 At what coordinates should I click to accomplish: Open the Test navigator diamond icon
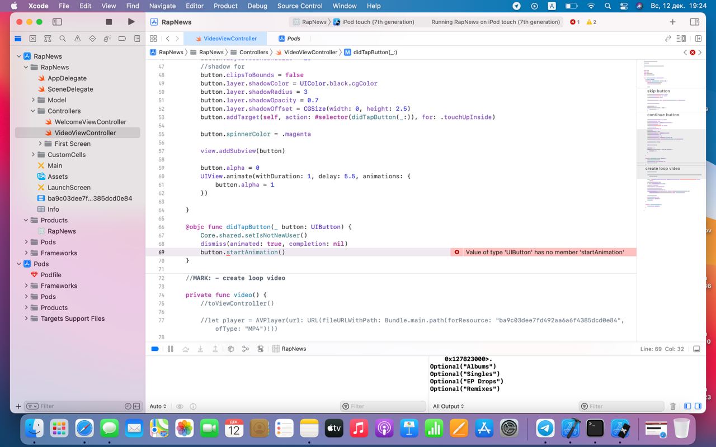click(x=92, y=39)
